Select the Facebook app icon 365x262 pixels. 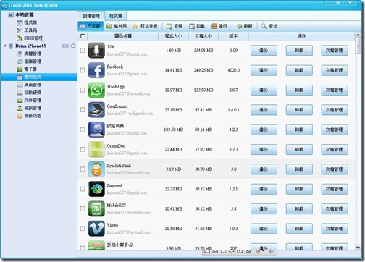tap(96, 70)
